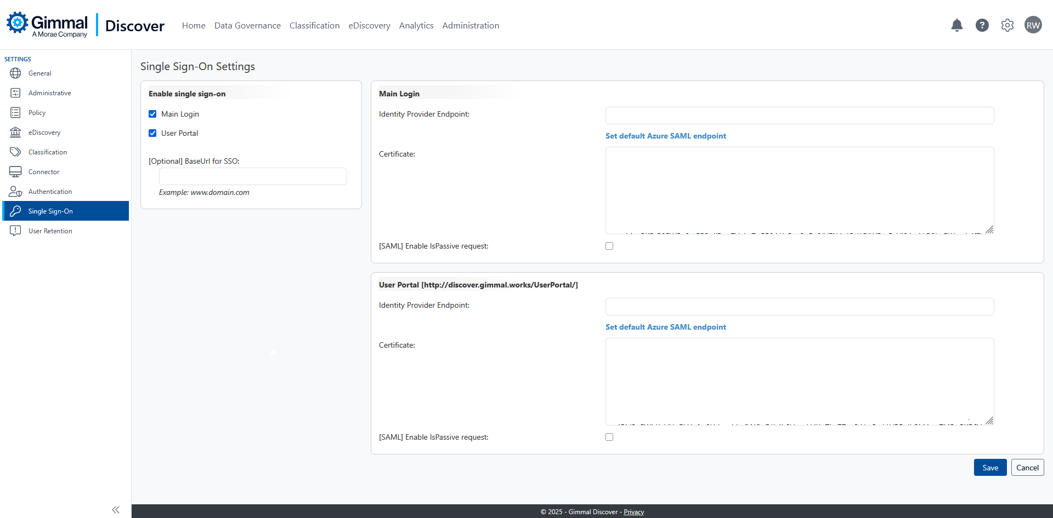
Task: Click the help question mark icon
Action: pyautogui.click(x=982, y=25)
